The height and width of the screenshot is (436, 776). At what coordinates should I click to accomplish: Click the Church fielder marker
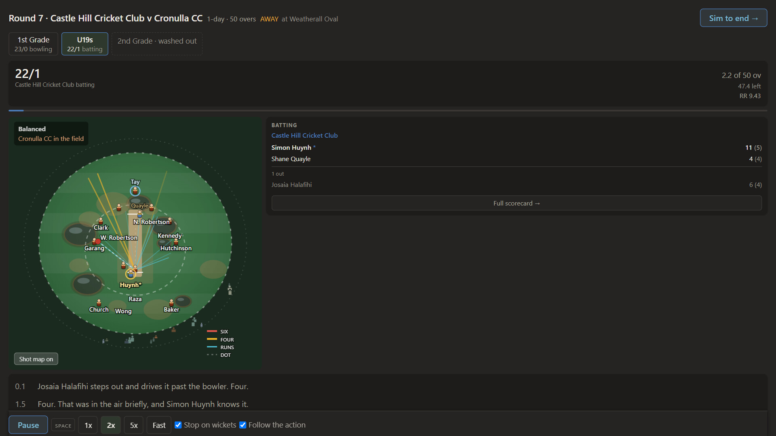[99, 302]
